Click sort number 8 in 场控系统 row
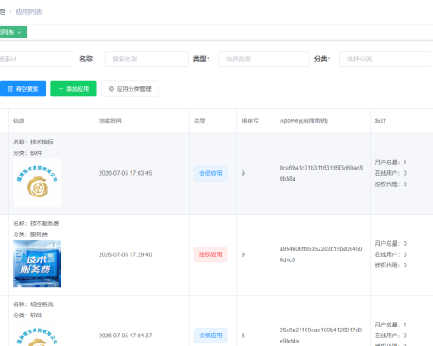433x346 pixels. pos(243,336)
